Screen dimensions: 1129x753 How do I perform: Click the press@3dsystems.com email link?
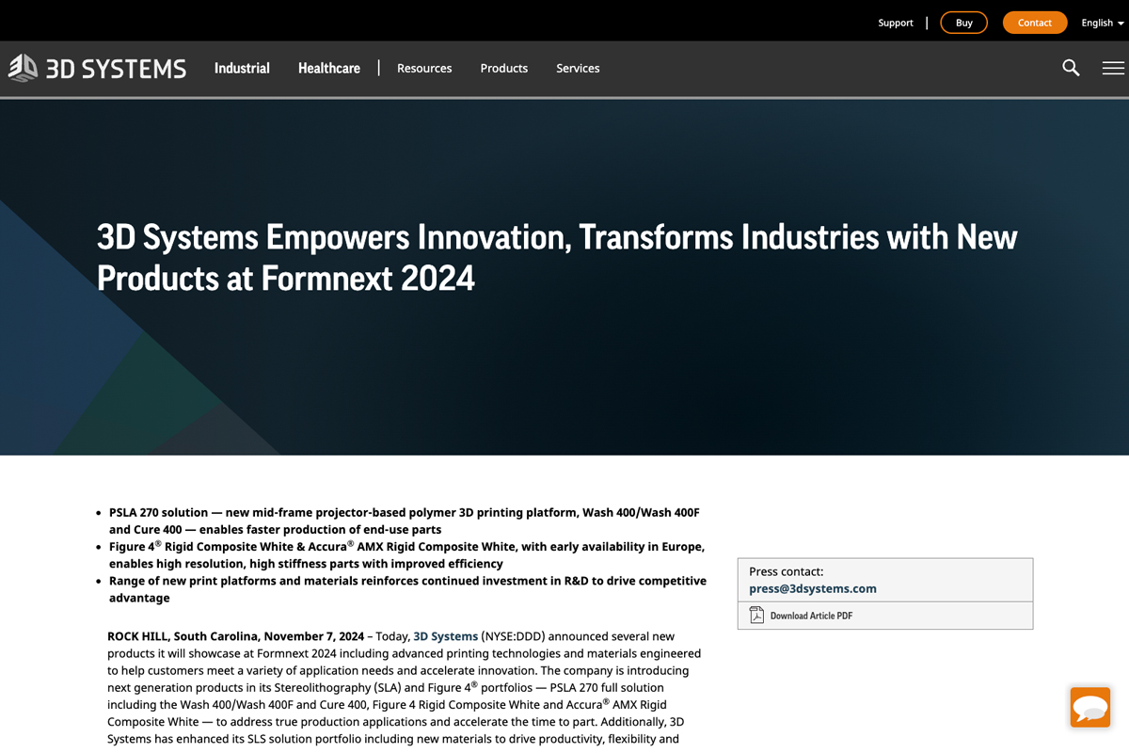(813, 588)
